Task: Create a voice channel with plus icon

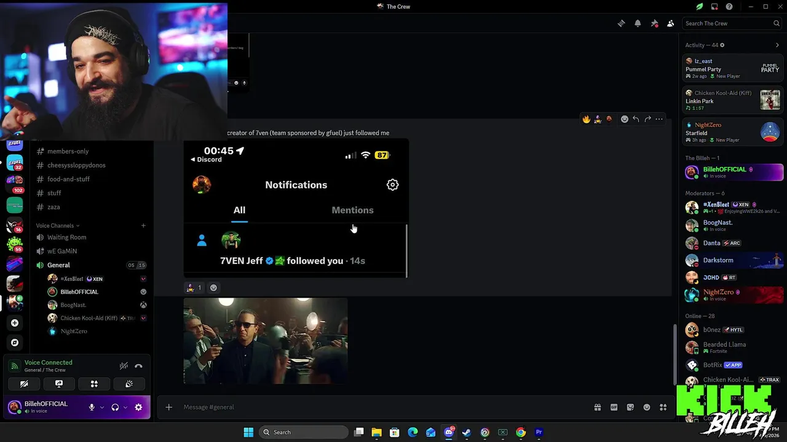Action: pyautogui.click(x=143, y=225)
